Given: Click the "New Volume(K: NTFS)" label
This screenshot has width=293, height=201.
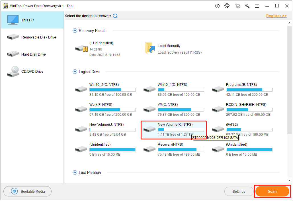Looking at the screenshot, I should 175,125.
